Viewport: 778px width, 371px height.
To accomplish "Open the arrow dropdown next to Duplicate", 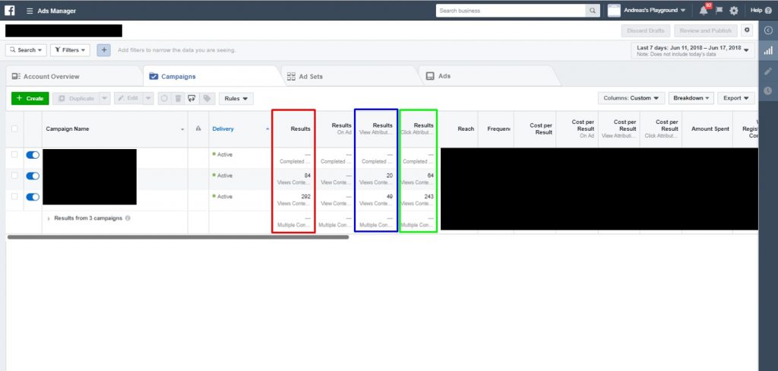I will pos(104,98).
